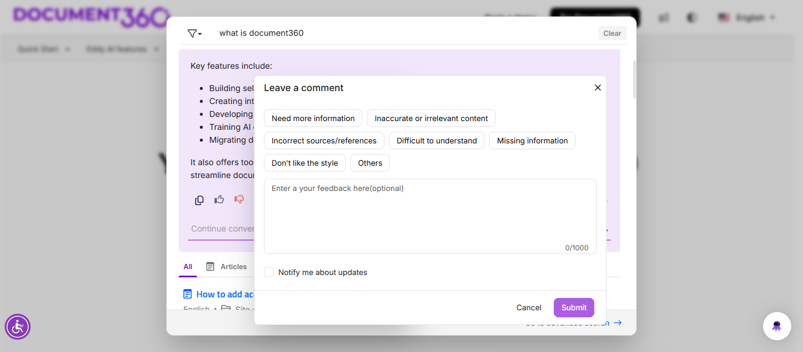
Task: Select Inaccurate or irrelevant content tag
Action: tap(431, 118)
